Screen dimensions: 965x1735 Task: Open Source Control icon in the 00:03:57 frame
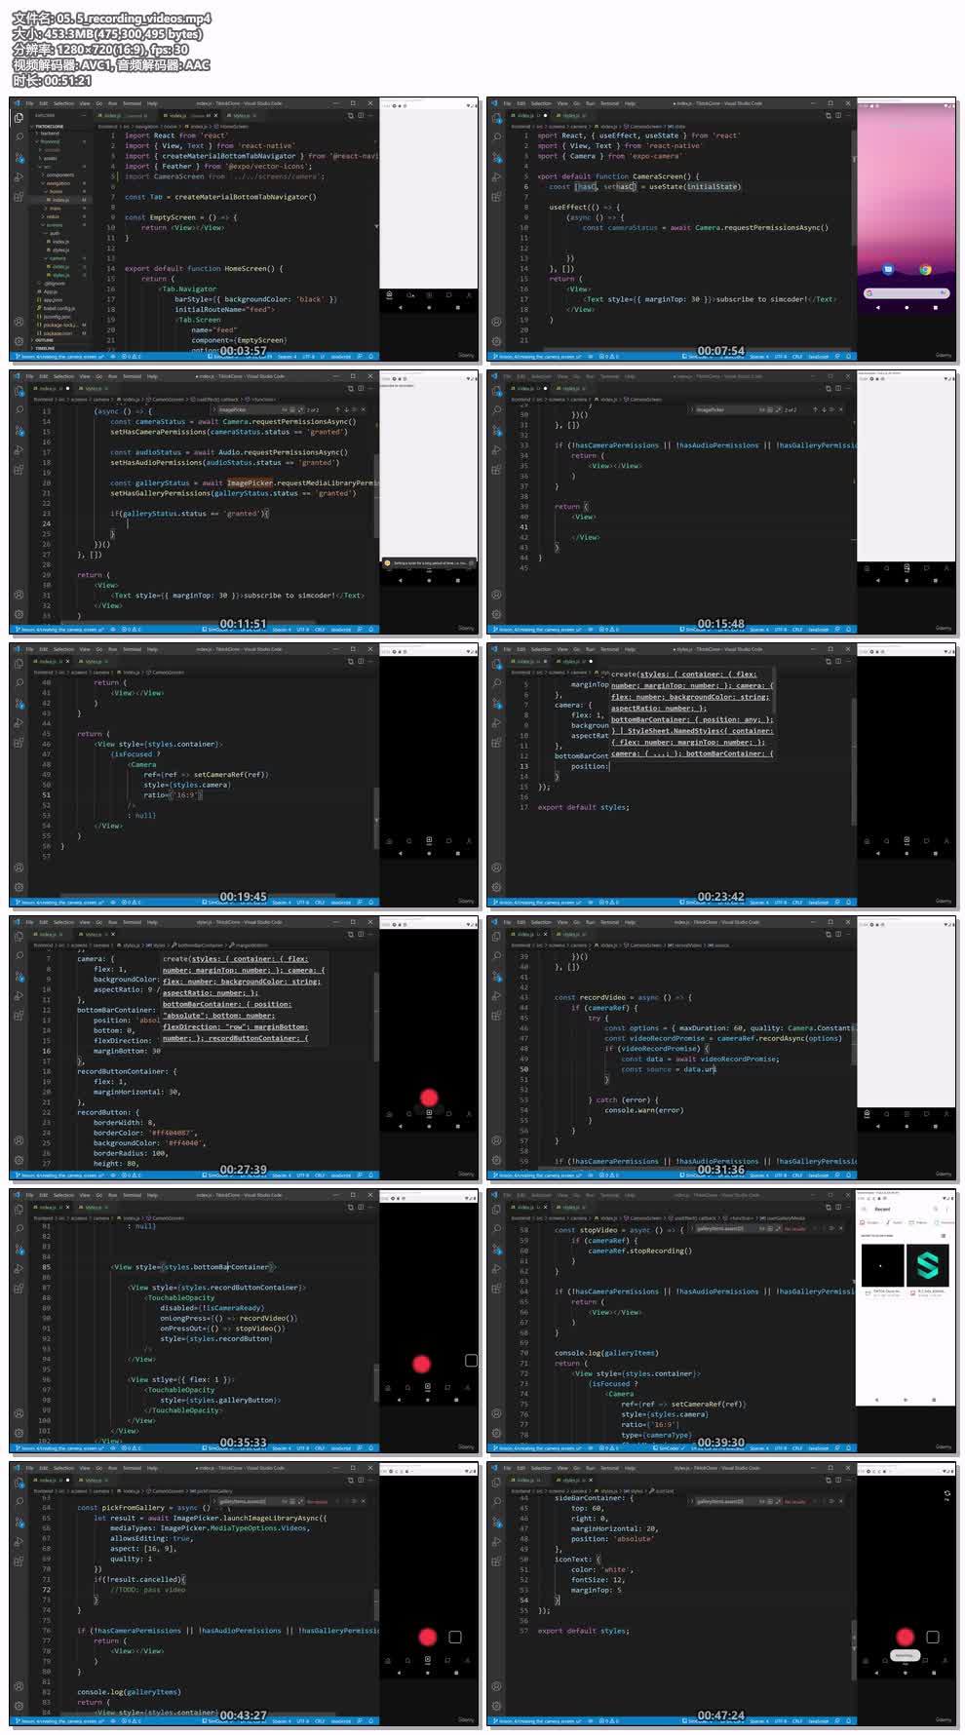(x=19, y=157)
